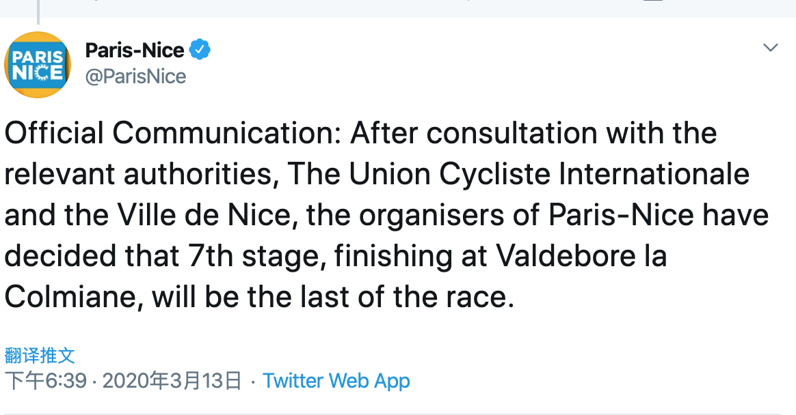
Task: Open the Paris-Nice display name link
Action: point(135,50)
